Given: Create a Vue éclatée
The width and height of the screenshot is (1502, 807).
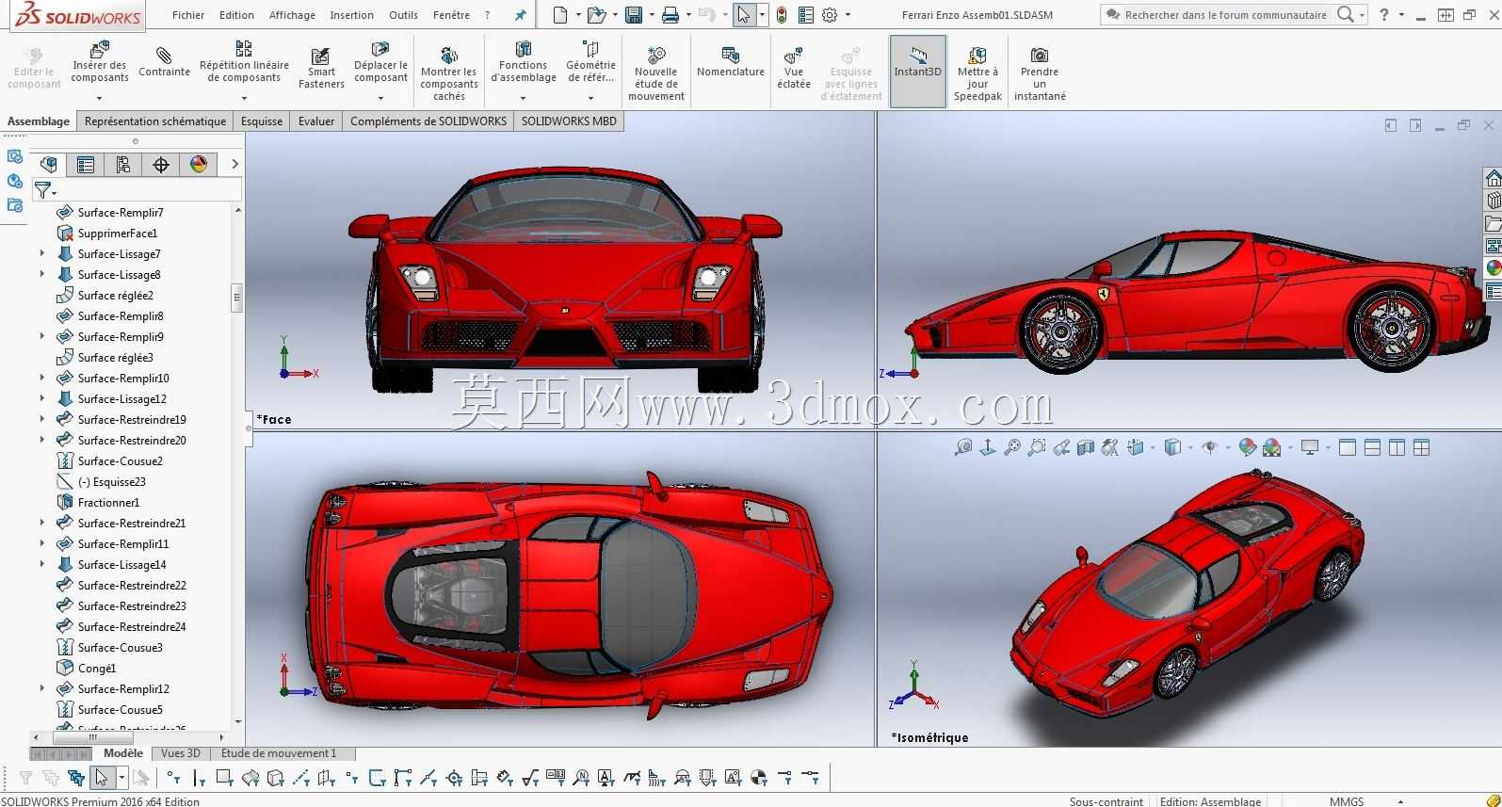Looking at the screenshot, I should pos(794,69).
